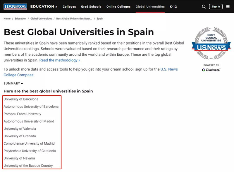The height and width of the screenshot is (172, 234).
Task: Follow the U.S. News College Compass link
Action: click(x=169, y=69)
